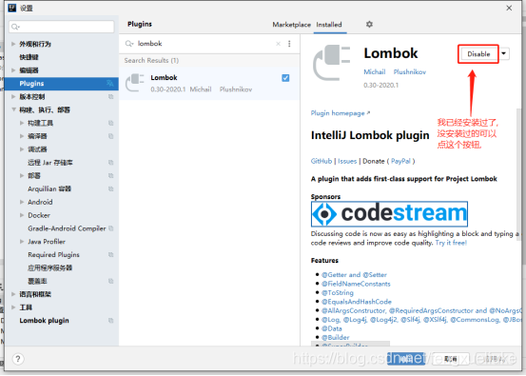Expand the 调试器 subgroup
The width and height of the screenshot is (526, 376).
22,149
